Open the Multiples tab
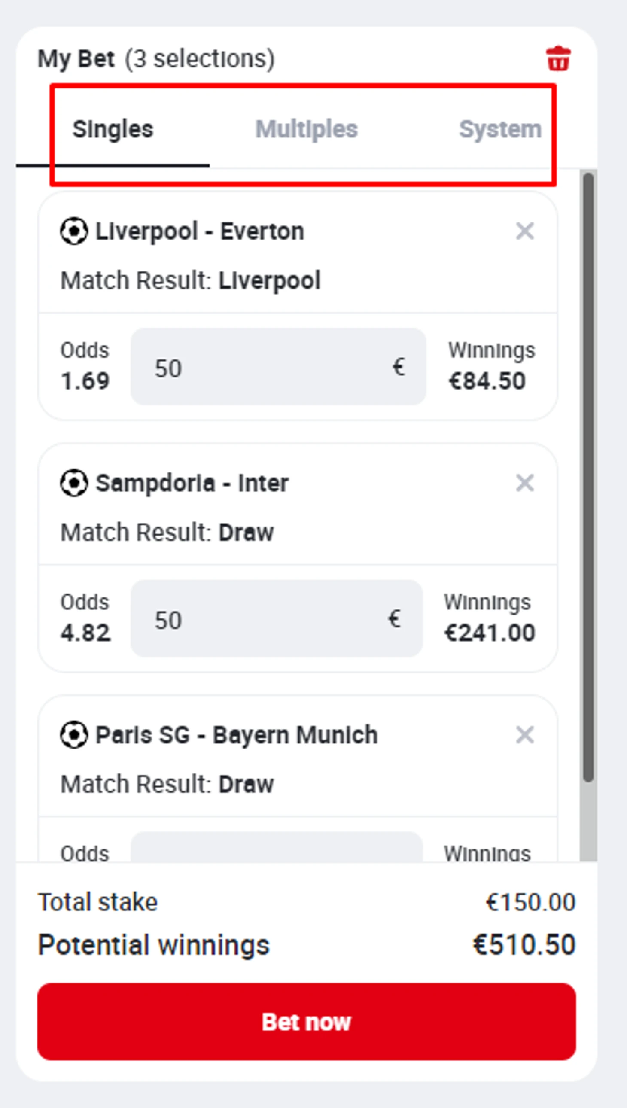The width and height of the screenshot is (627, 1108). point(307,129)
